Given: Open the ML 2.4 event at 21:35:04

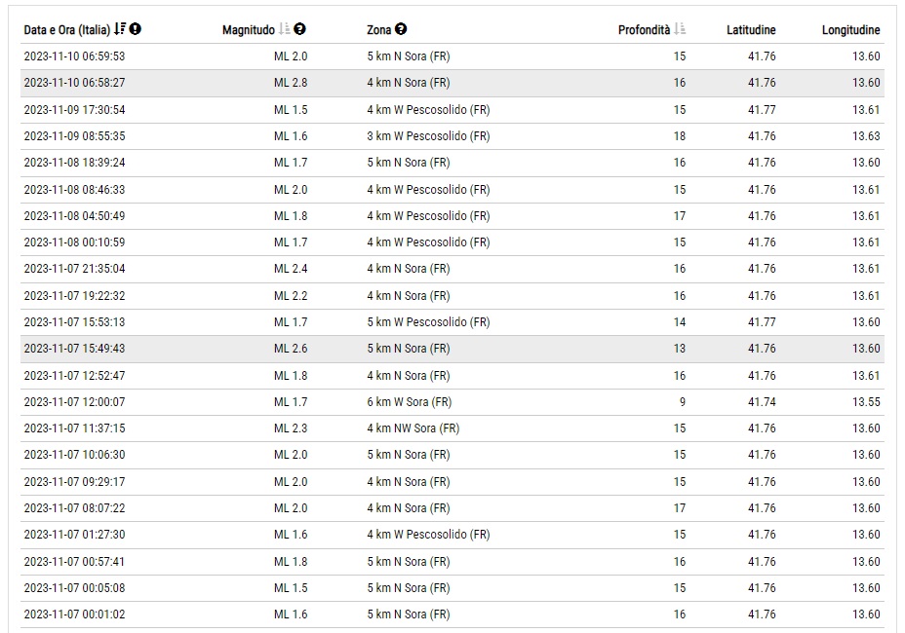Looking at the screenshot, I should click(452, 269).
